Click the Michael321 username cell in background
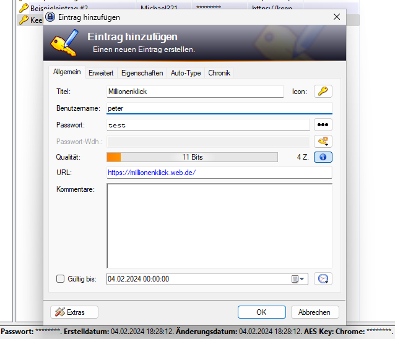 (x=159, y=8)
